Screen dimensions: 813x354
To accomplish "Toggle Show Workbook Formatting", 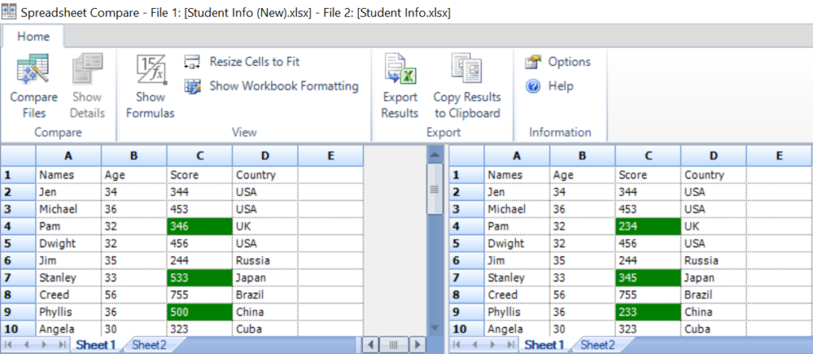I will coord(193,86).
